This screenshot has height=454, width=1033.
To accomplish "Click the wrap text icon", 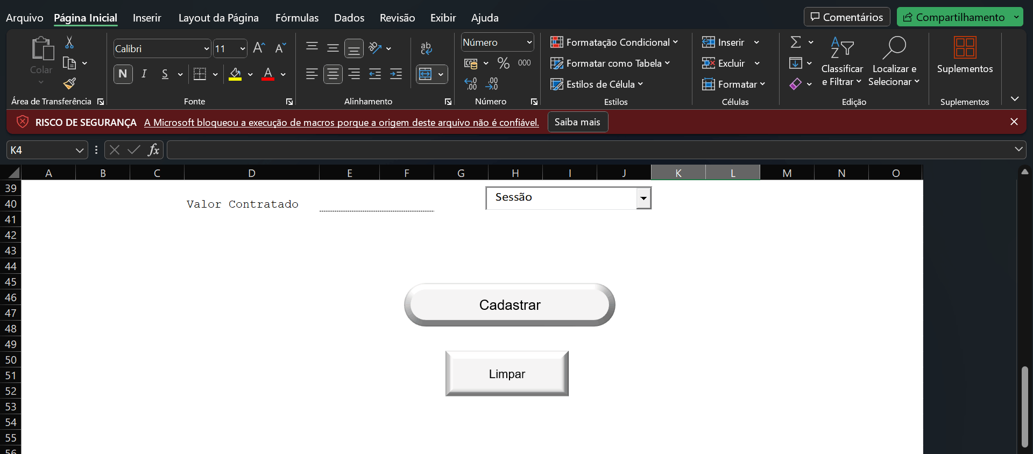I will pyautogui.click(x=426, y=48).
